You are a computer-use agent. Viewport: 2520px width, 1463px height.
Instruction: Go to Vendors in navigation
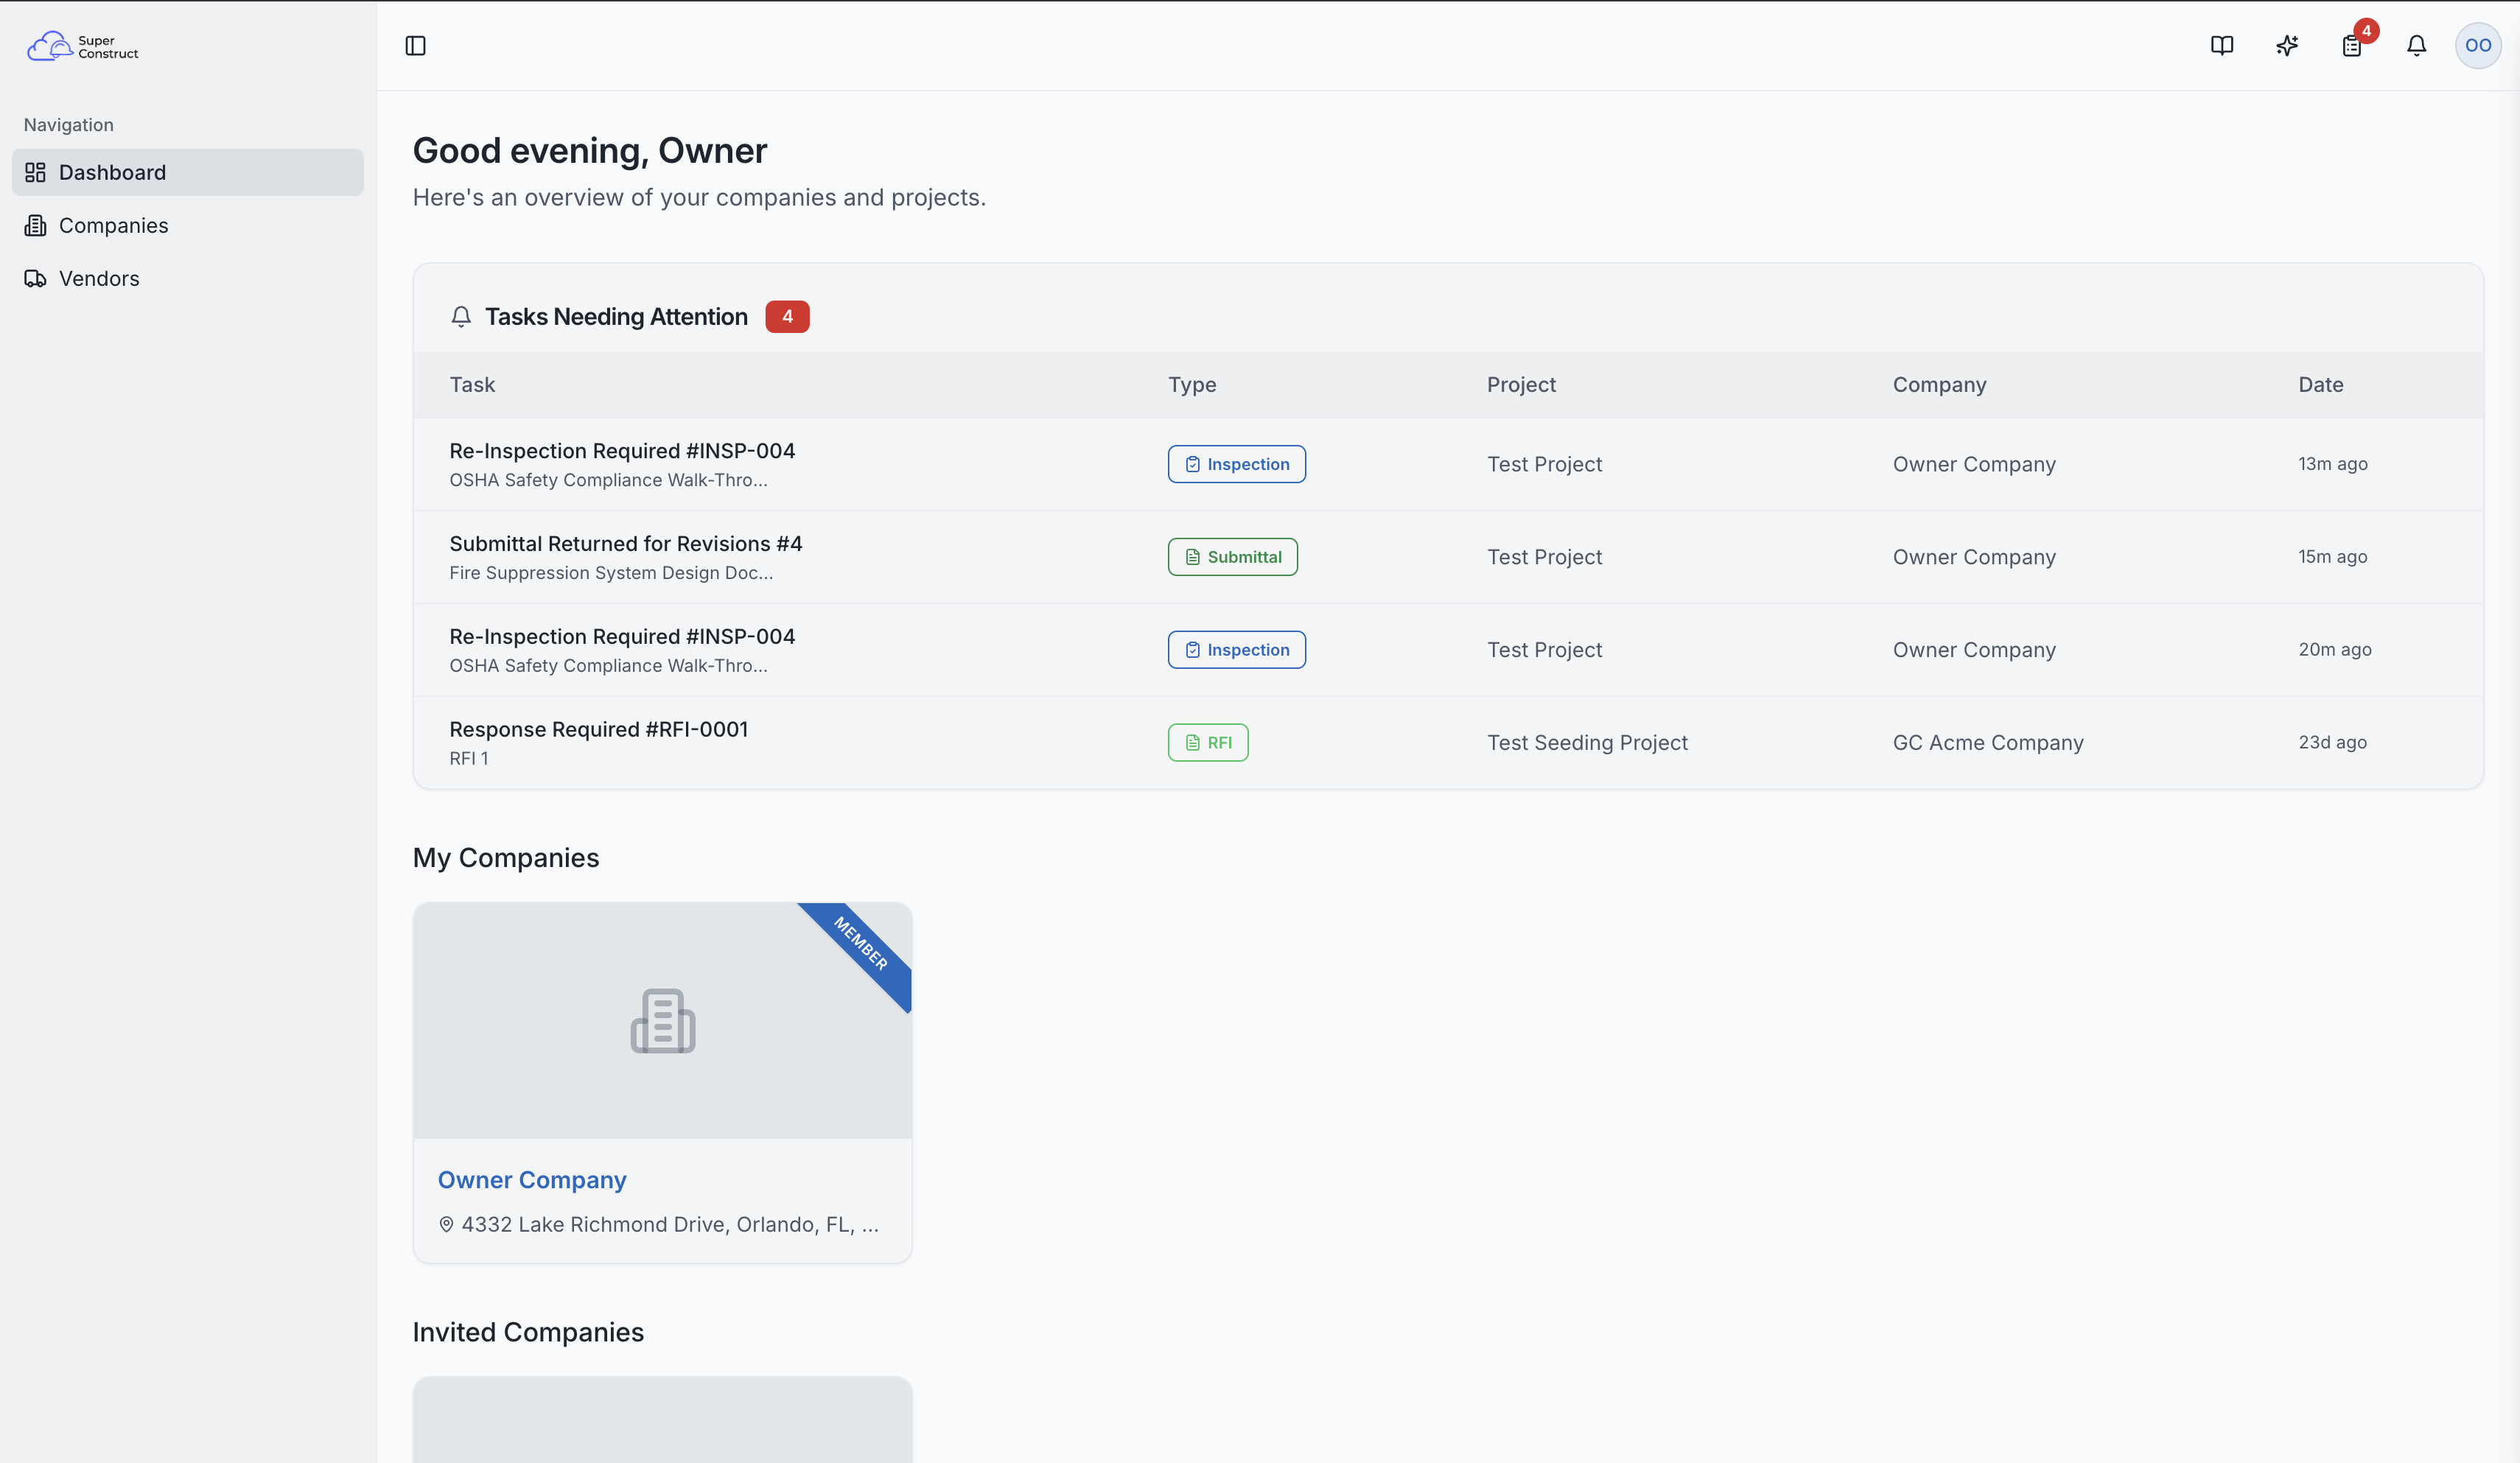click(x=188, y=279)
